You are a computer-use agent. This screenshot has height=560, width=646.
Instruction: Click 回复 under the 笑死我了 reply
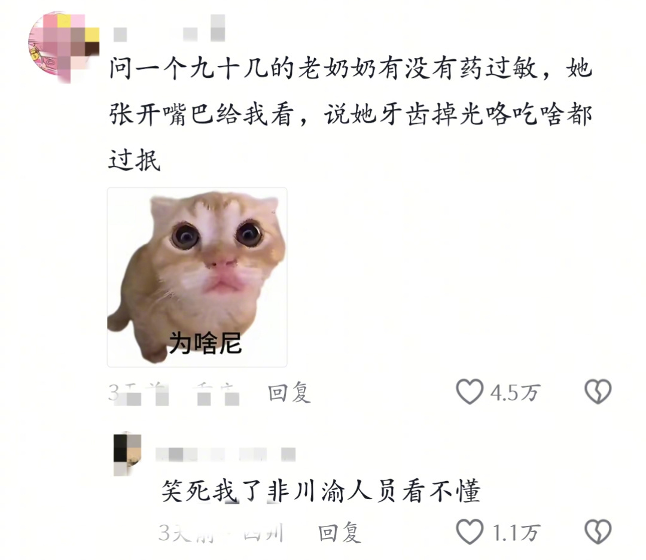click(340, 533)
